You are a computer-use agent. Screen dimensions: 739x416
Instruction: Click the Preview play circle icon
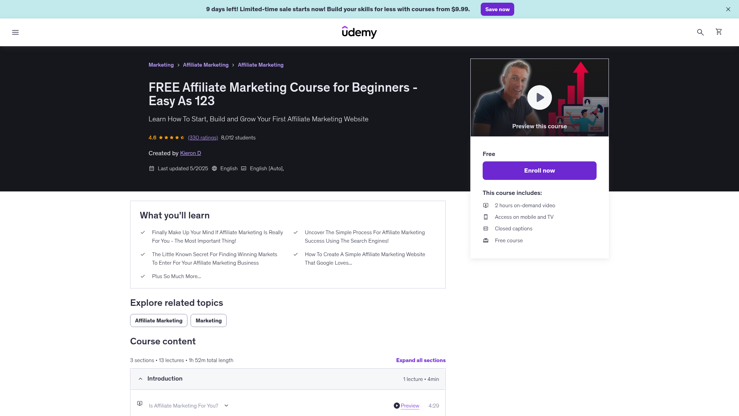[x=396, y=406]
